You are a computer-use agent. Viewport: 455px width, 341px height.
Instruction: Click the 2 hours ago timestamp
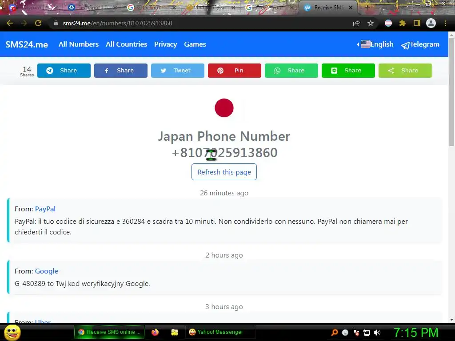[x=224, y=255]
